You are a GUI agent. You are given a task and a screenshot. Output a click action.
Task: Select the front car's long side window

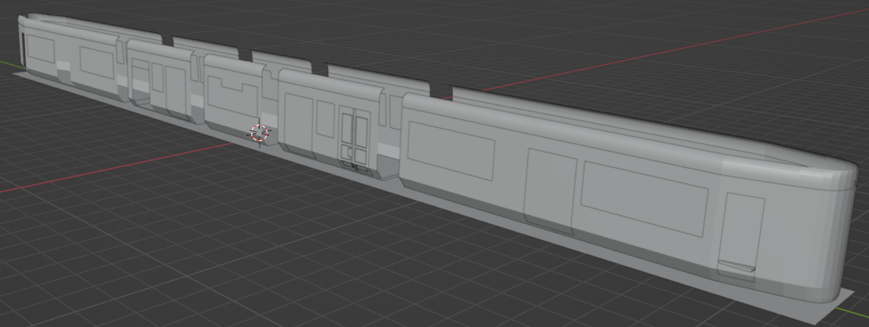pos(644,199)
